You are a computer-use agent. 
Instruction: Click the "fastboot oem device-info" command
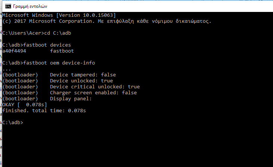(x=62, y=63)
